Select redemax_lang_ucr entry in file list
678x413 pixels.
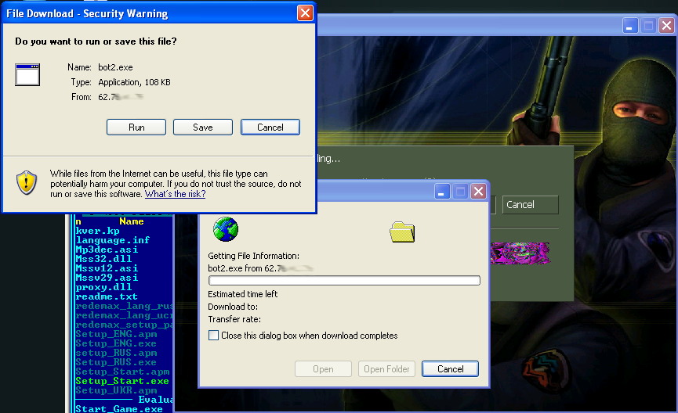124,315
